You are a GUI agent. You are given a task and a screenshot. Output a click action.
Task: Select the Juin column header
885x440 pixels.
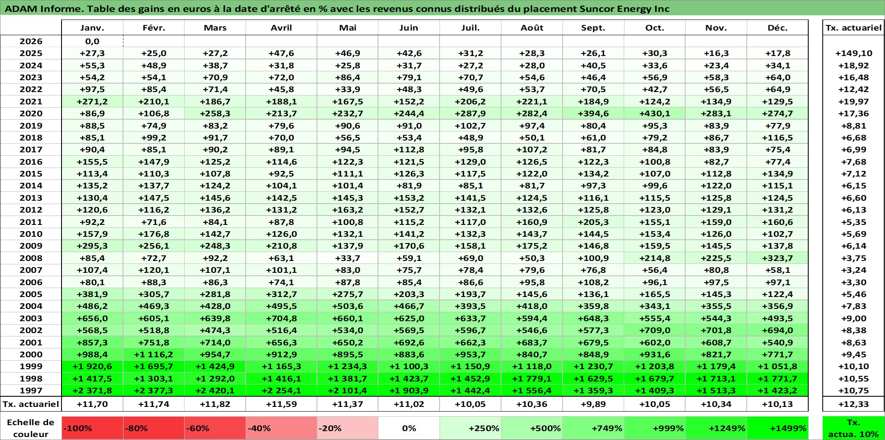(x=409, y=28)
